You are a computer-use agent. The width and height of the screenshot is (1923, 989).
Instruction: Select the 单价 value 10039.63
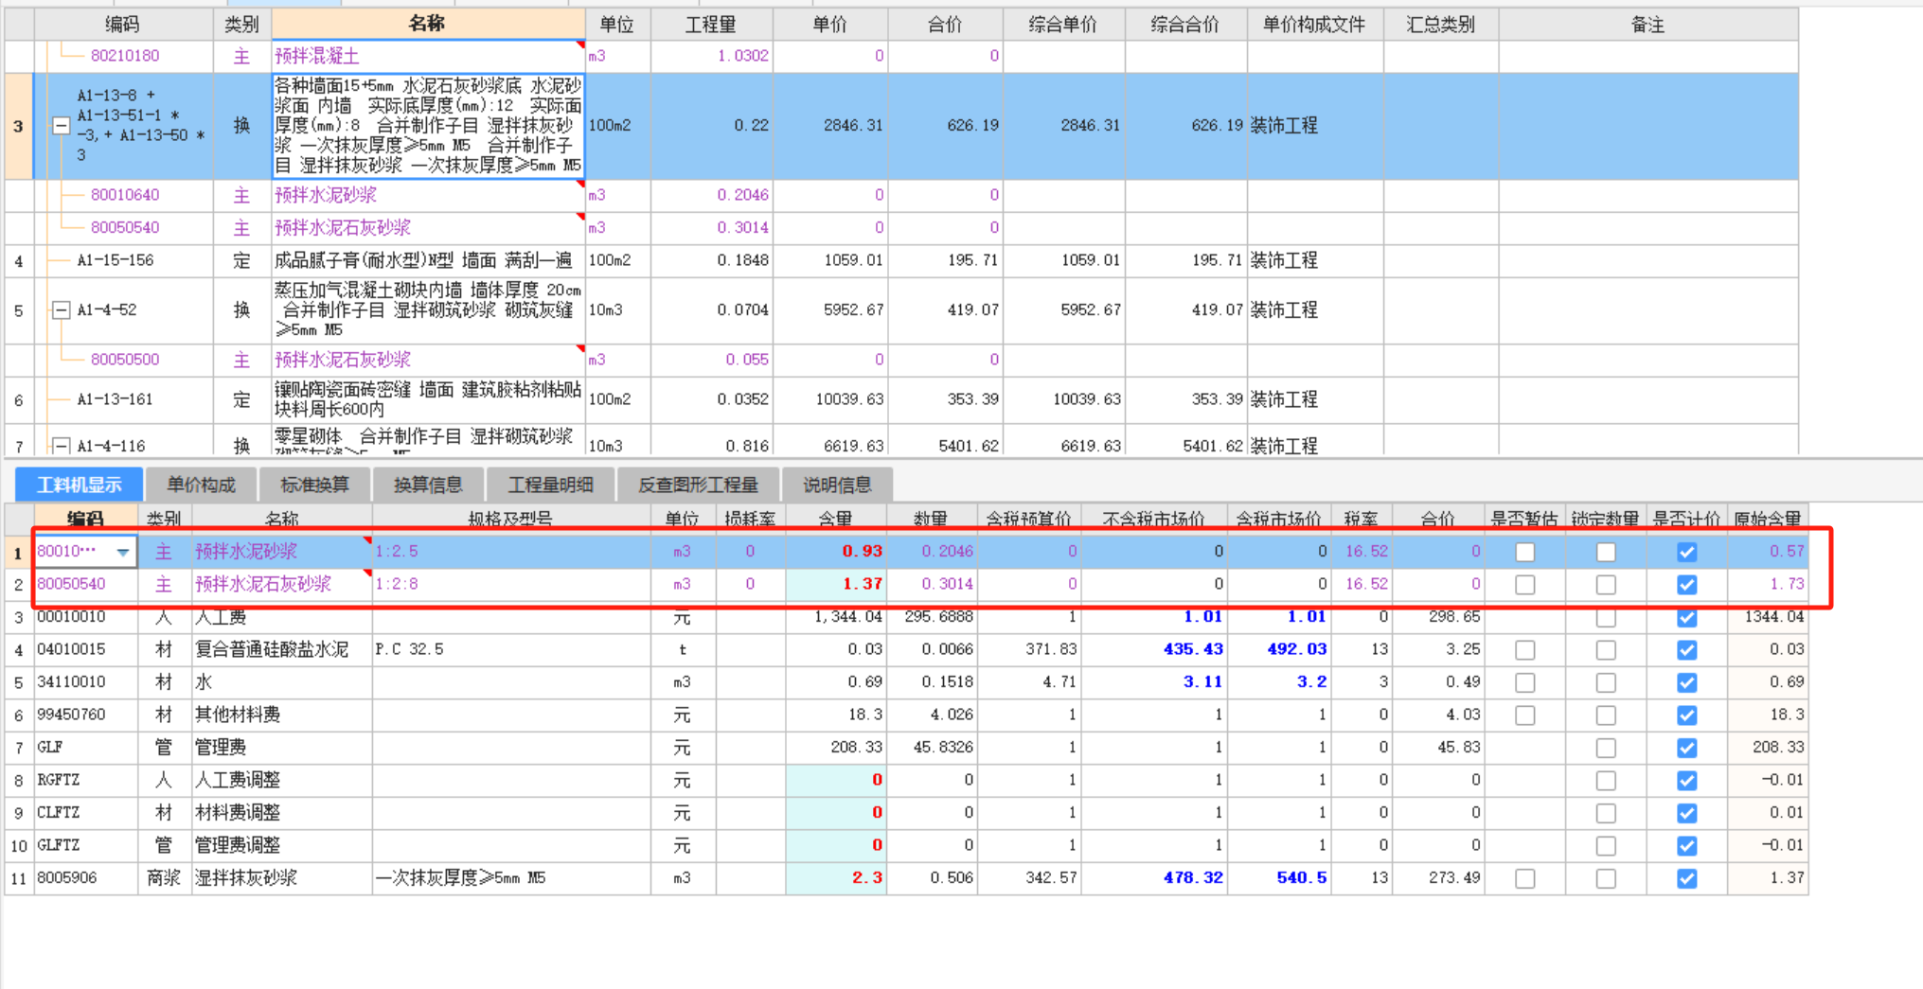(x=830, y=399)
